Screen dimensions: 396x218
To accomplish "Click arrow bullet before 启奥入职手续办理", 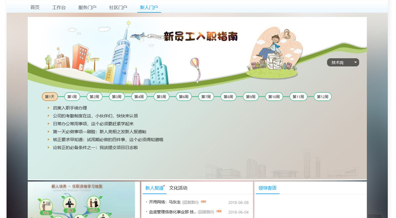I will 49,108.
